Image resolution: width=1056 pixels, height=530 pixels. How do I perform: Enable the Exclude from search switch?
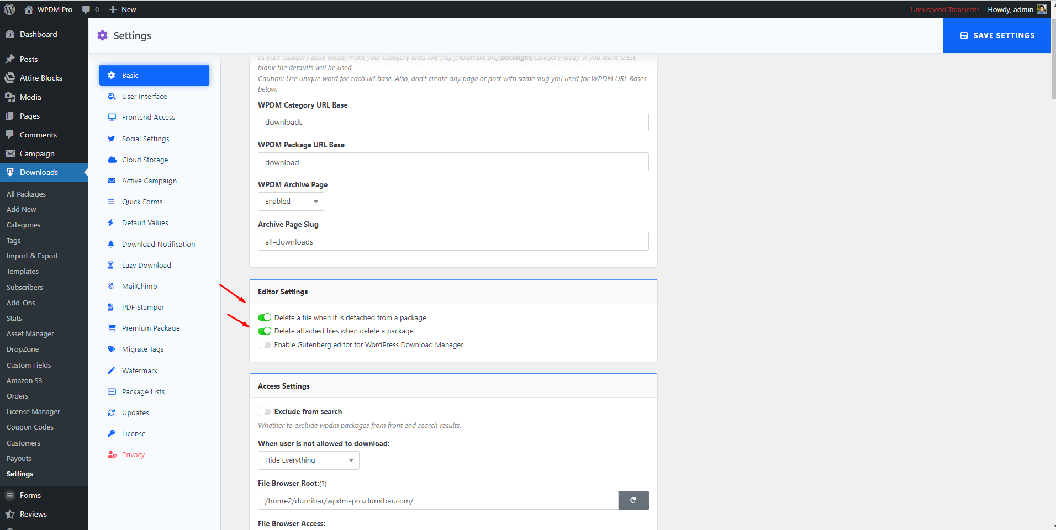pos(265,411)
